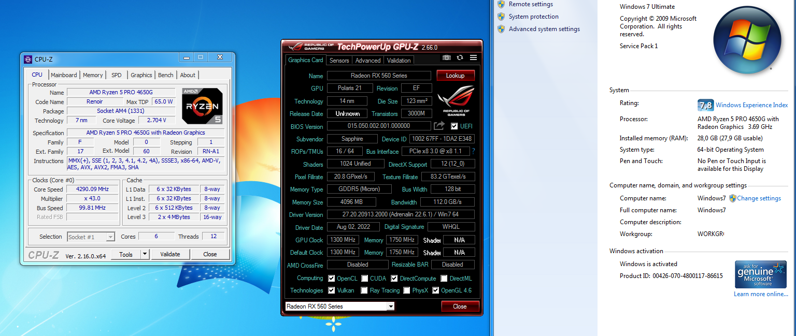This screenshot has height=336, width=796.
Task: Take a GPU-Z screenshot with the camera icon
Action: pos(447,57)
